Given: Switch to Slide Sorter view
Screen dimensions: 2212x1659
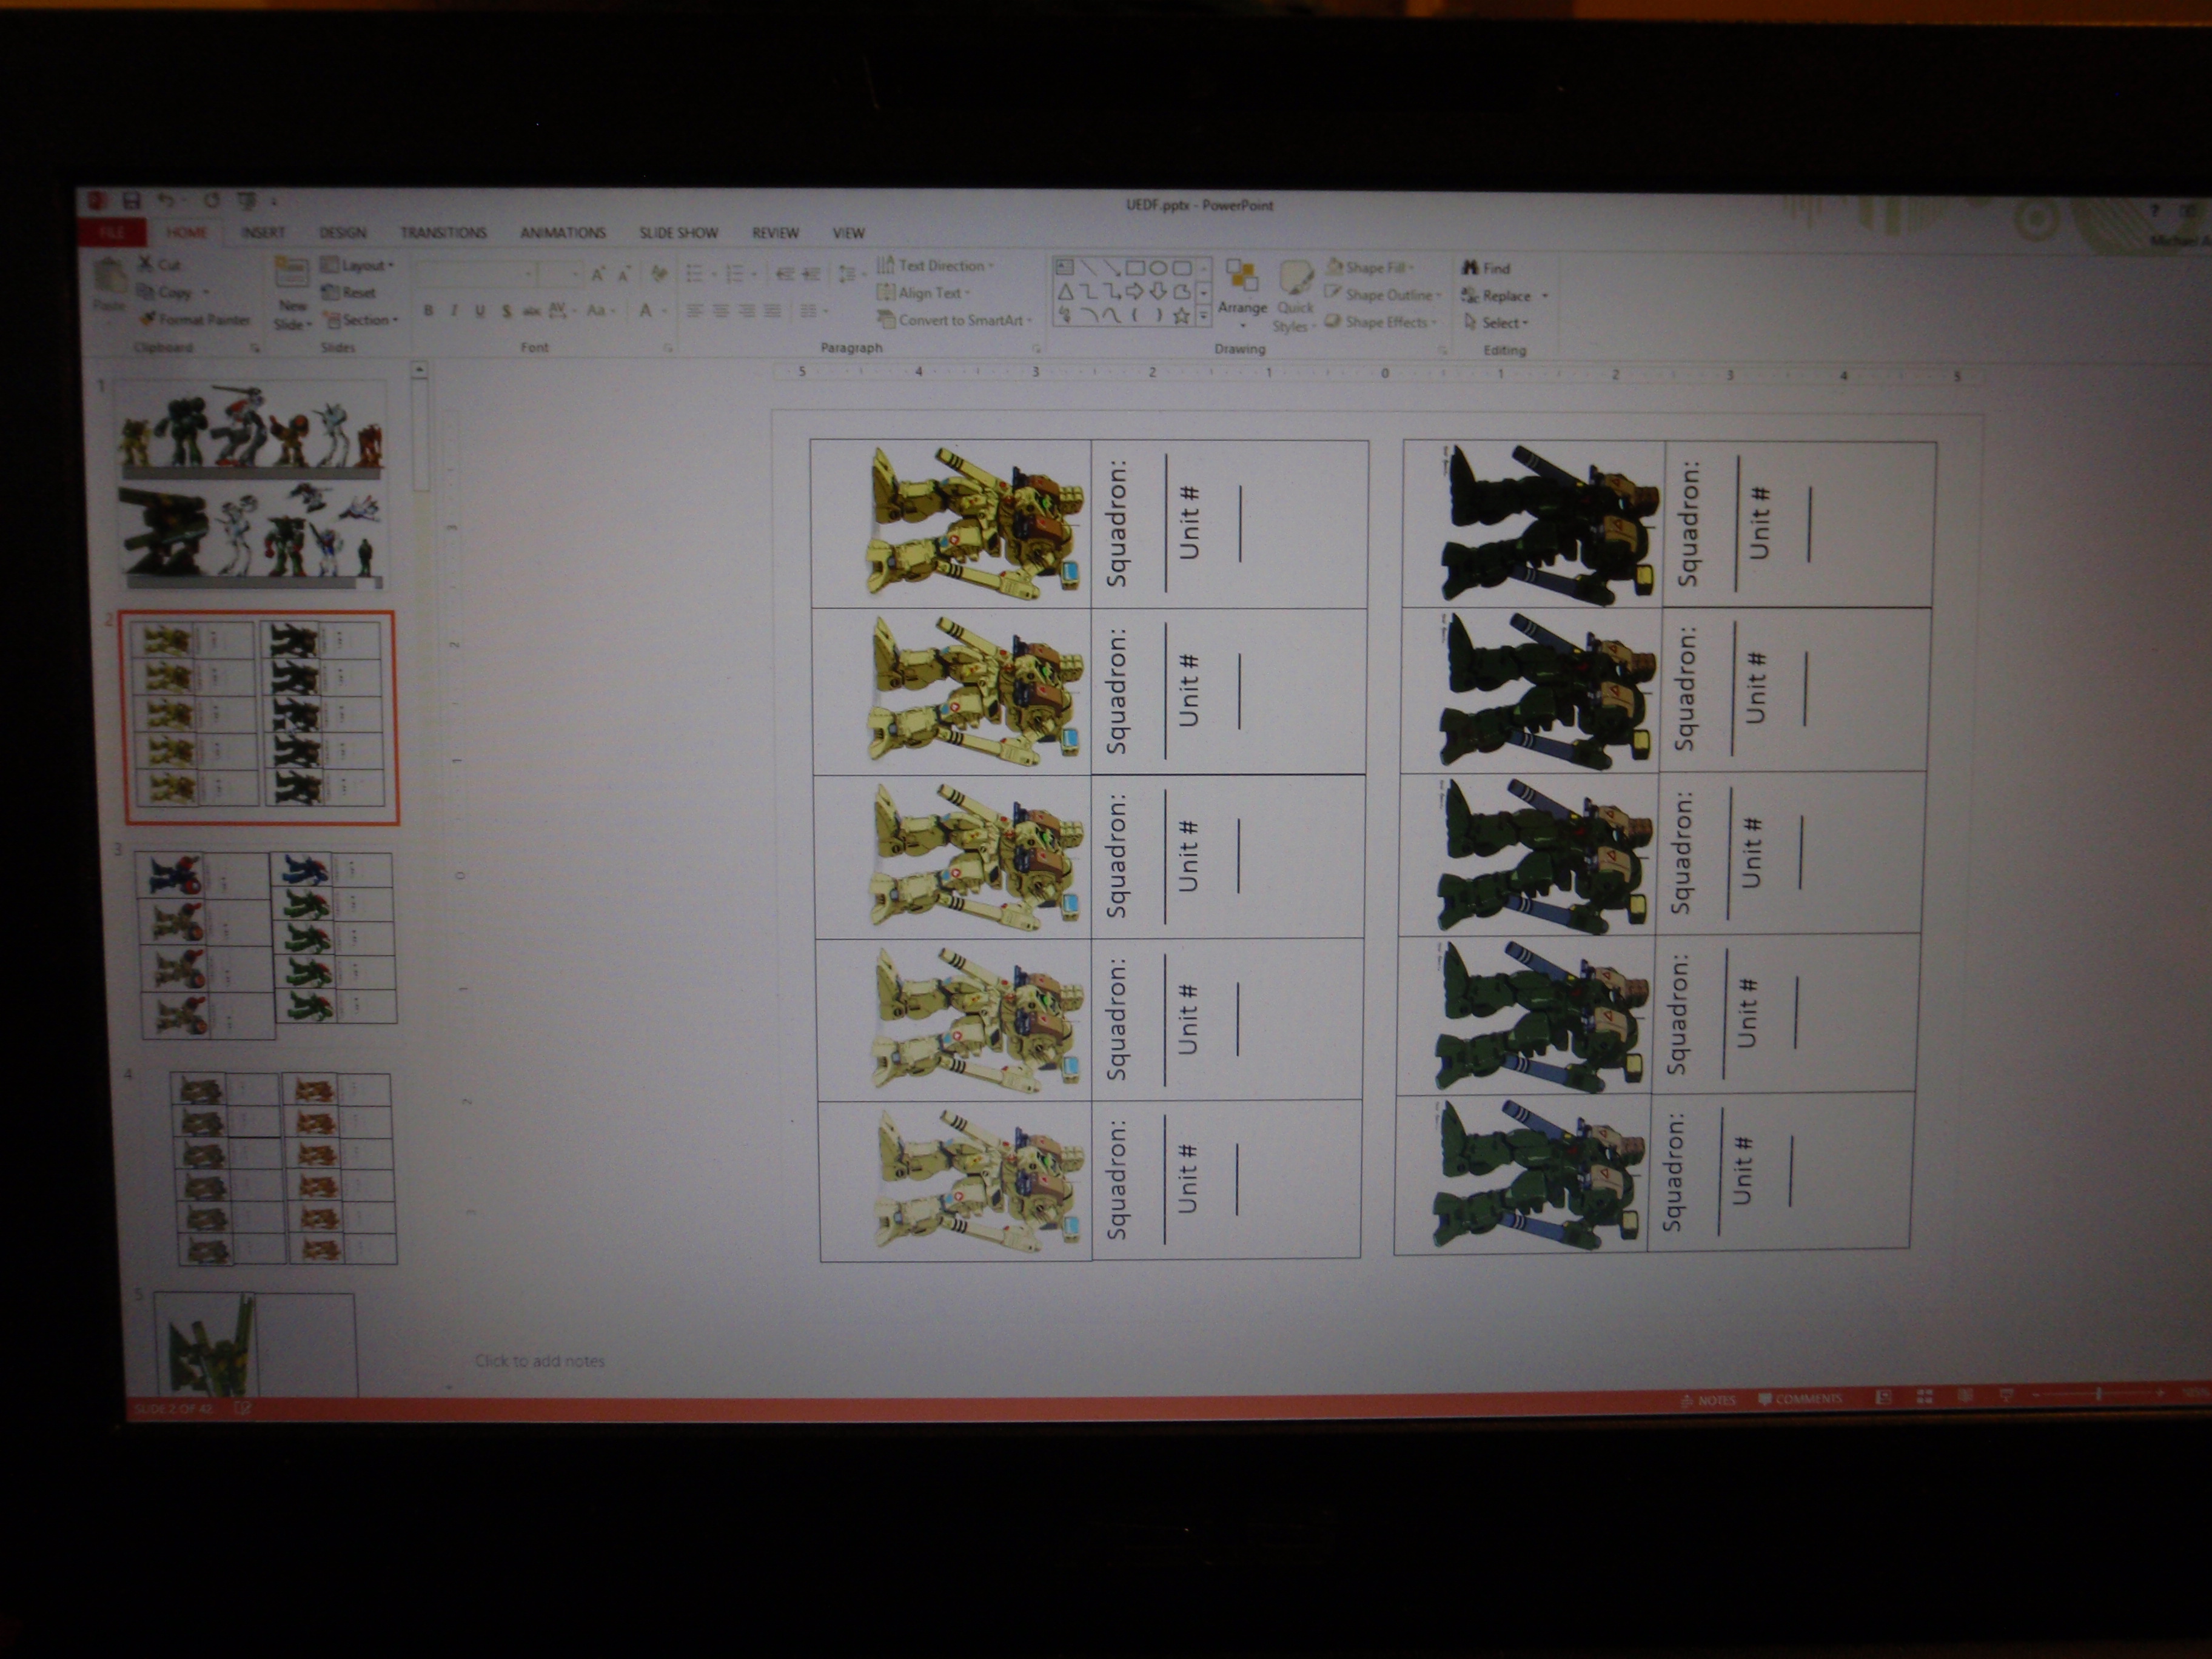Looking at the screenshot, I should (x=1924, y=1397).
